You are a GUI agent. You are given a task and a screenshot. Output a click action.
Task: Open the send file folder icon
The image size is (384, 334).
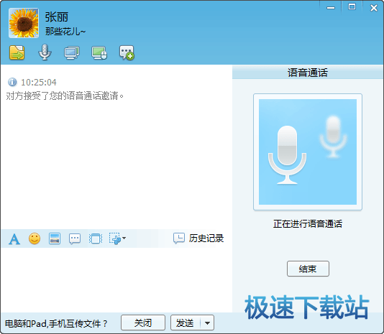tap(17, 52)
